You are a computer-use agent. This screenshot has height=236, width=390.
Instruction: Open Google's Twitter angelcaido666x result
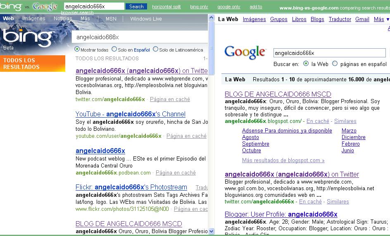point(292,174)
